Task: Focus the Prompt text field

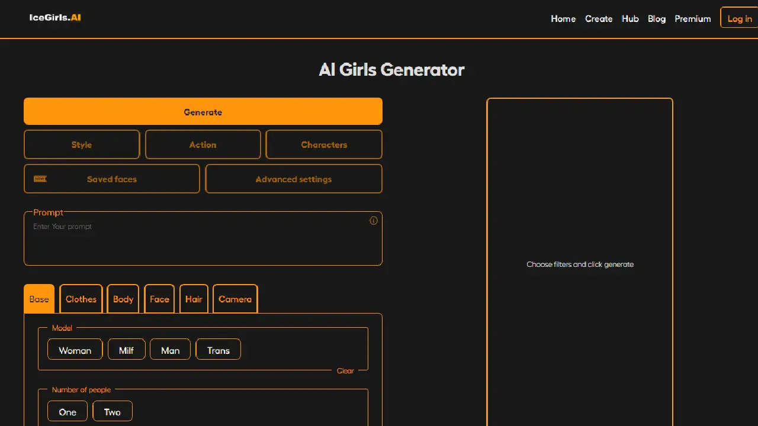Action: coord(195,243)
